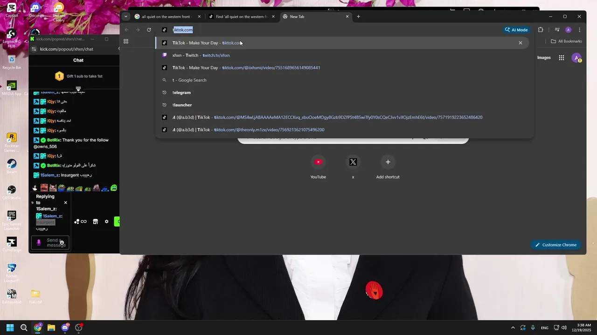Open Kick chat settings gear
The height and width of the screenshot is (335, 597).
point(106,221)
